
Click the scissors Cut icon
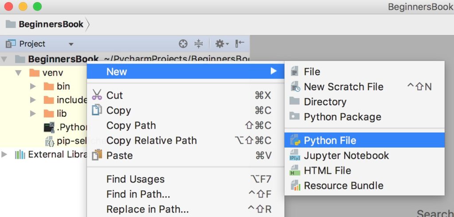click(x=97, y=95)
